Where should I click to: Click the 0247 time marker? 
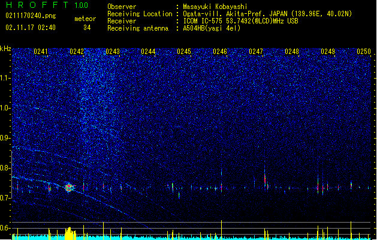pyautogui.click(x=256, y=52)
